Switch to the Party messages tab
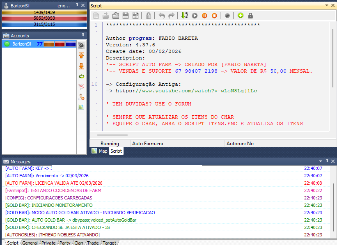Image resolution: width=337 pixels, height=245 pixels. point(65,243)
